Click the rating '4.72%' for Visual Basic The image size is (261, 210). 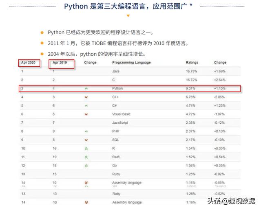[x=190, y=114]
